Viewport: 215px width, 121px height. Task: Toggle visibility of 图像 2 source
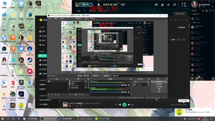coord(86,83)
